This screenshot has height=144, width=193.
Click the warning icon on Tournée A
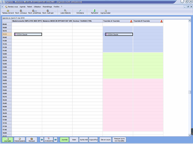coord(131,21)
